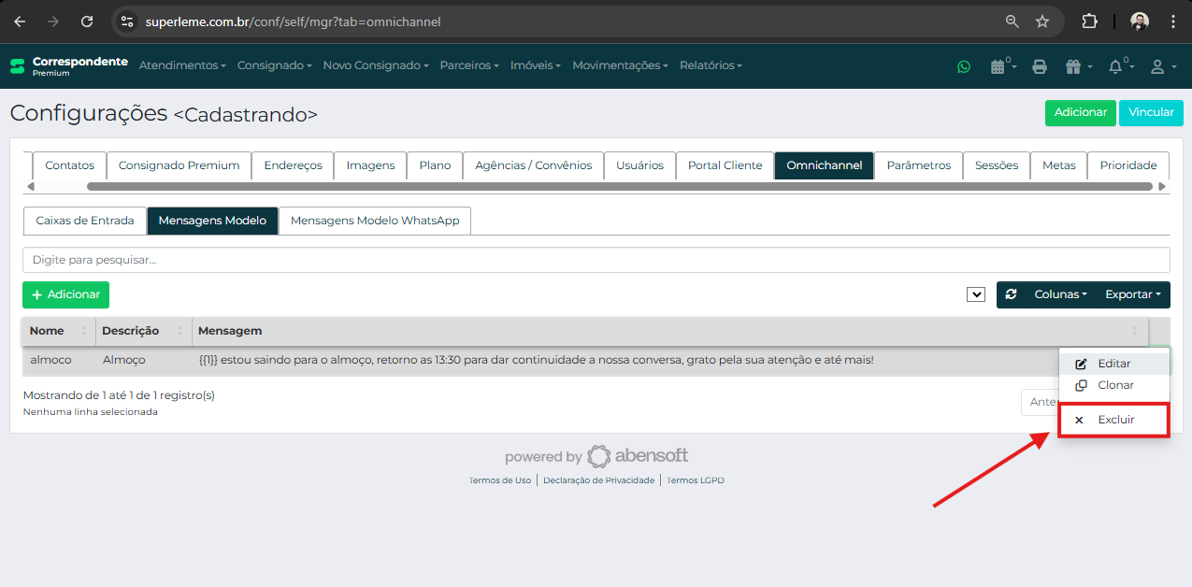Screen dimensions: 1192x587
Task: Expand the Exportar dropdown
Action: [x=1132, y=294]
